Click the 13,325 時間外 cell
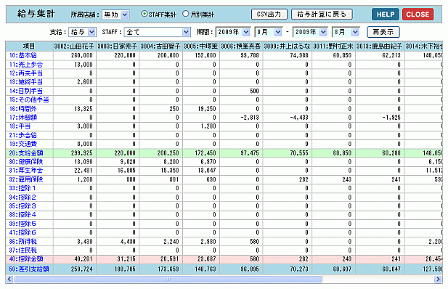This screenshot has height=289, width=448. pos(75,109)
